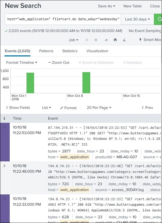
Task: Print the search results
Action: [115, 40]
